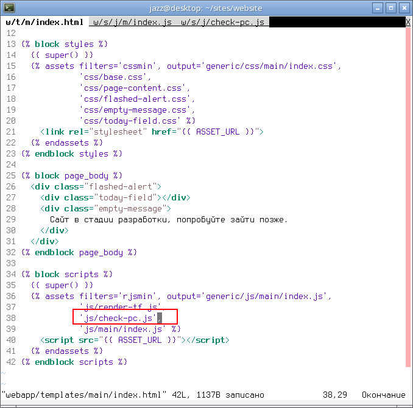Click the pink vertical scrollbar
413x408 pixels.
tap(408, 197)
